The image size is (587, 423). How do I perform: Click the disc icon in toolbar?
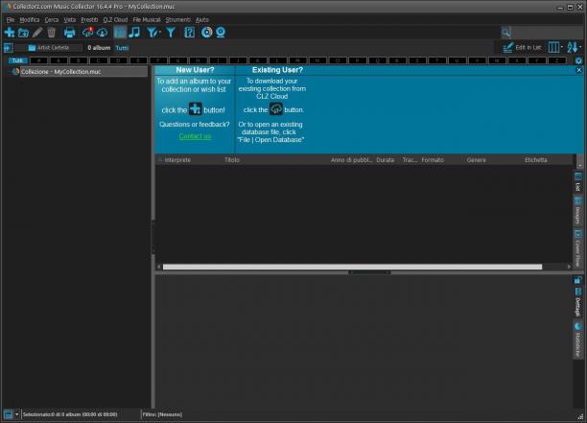coord(206,33)
